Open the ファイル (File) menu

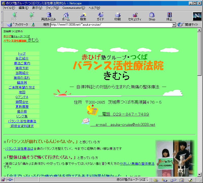coord(9,8)
